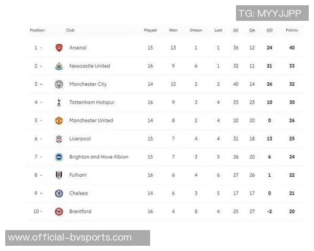Expand the position 2 row indicator
The width and height of the screenshot is (314, 251).
point(41,66)
